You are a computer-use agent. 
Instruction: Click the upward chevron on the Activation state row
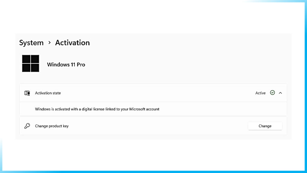coord(280,93)
